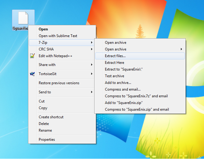This screenshot has height=159, width=204.
Task: Expand the 7-Zip submenu arrow
Action: 92,42
